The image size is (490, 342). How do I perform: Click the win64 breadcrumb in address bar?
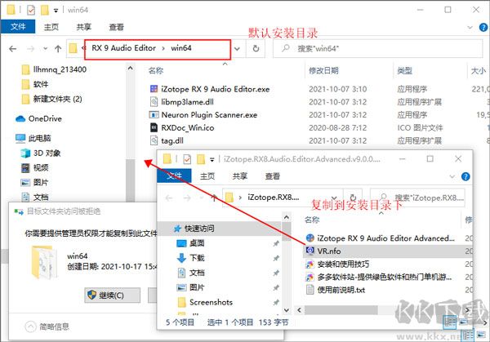(181, 48)
